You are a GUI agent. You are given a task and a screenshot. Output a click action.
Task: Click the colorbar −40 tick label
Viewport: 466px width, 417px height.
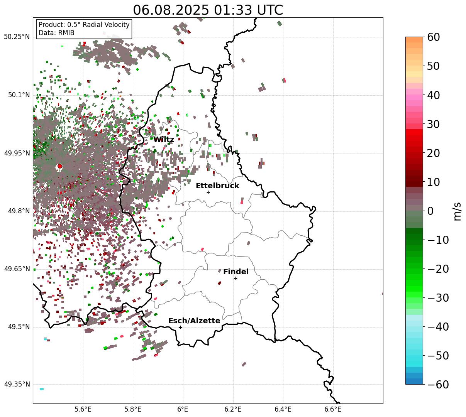438,326
